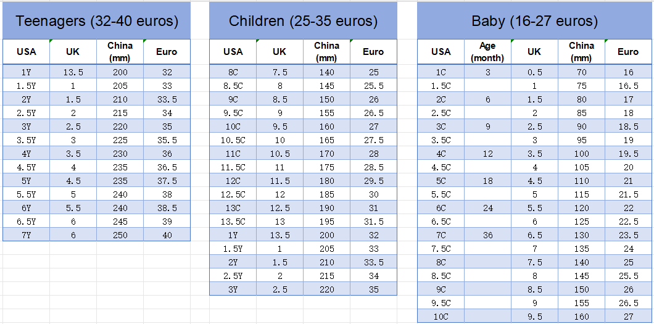Select the 250 China size cell
The width and height of the screenshot is (654, 324).
point(120,235)
